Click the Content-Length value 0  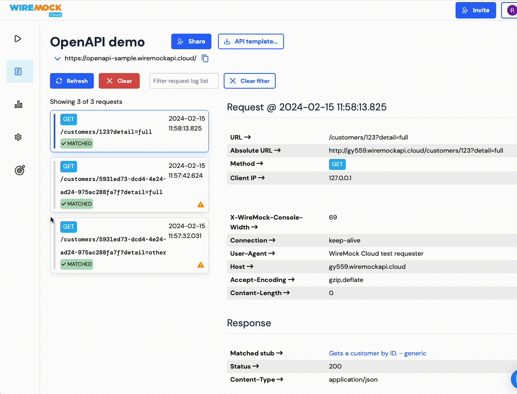pos(331,293)
